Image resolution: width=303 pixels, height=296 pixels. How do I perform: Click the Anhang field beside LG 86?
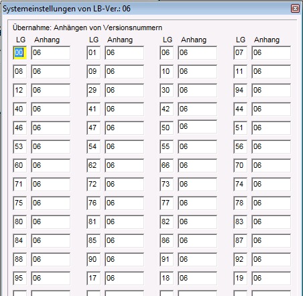pyautogui.click(x=197, y=241)
